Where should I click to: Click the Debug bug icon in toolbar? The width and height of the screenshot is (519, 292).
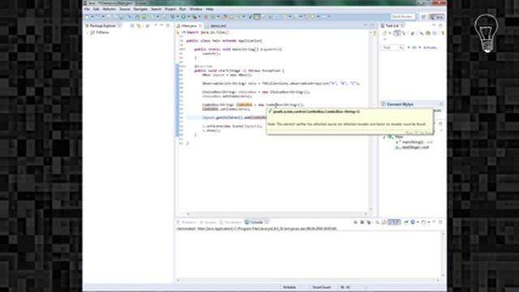click(173, 16)
